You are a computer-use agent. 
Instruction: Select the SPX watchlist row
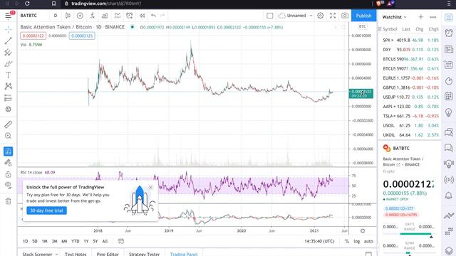[x=410, y=40]
